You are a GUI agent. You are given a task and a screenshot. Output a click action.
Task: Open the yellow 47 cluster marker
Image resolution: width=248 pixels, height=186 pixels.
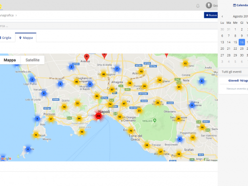[124, 103]
